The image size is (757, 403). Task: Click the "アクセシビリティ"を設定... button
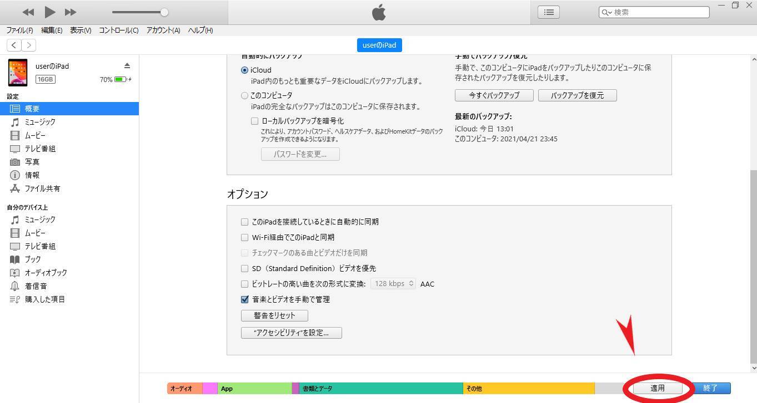click(x=291, y=333)
